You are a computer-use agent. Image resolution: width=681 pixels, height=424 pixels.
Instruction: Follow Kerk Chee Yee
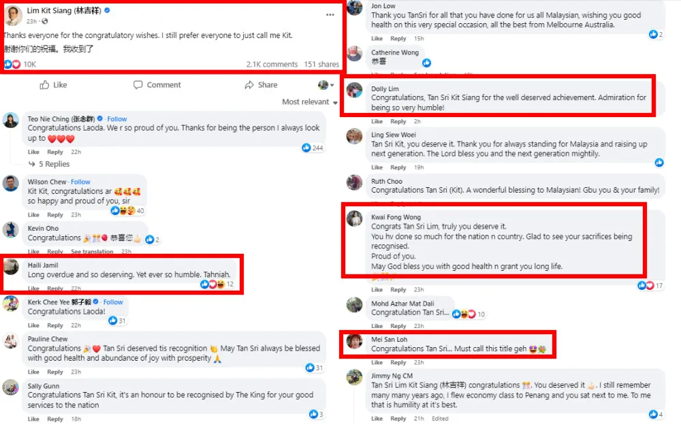pyautogui.click(x=113, y=302)
